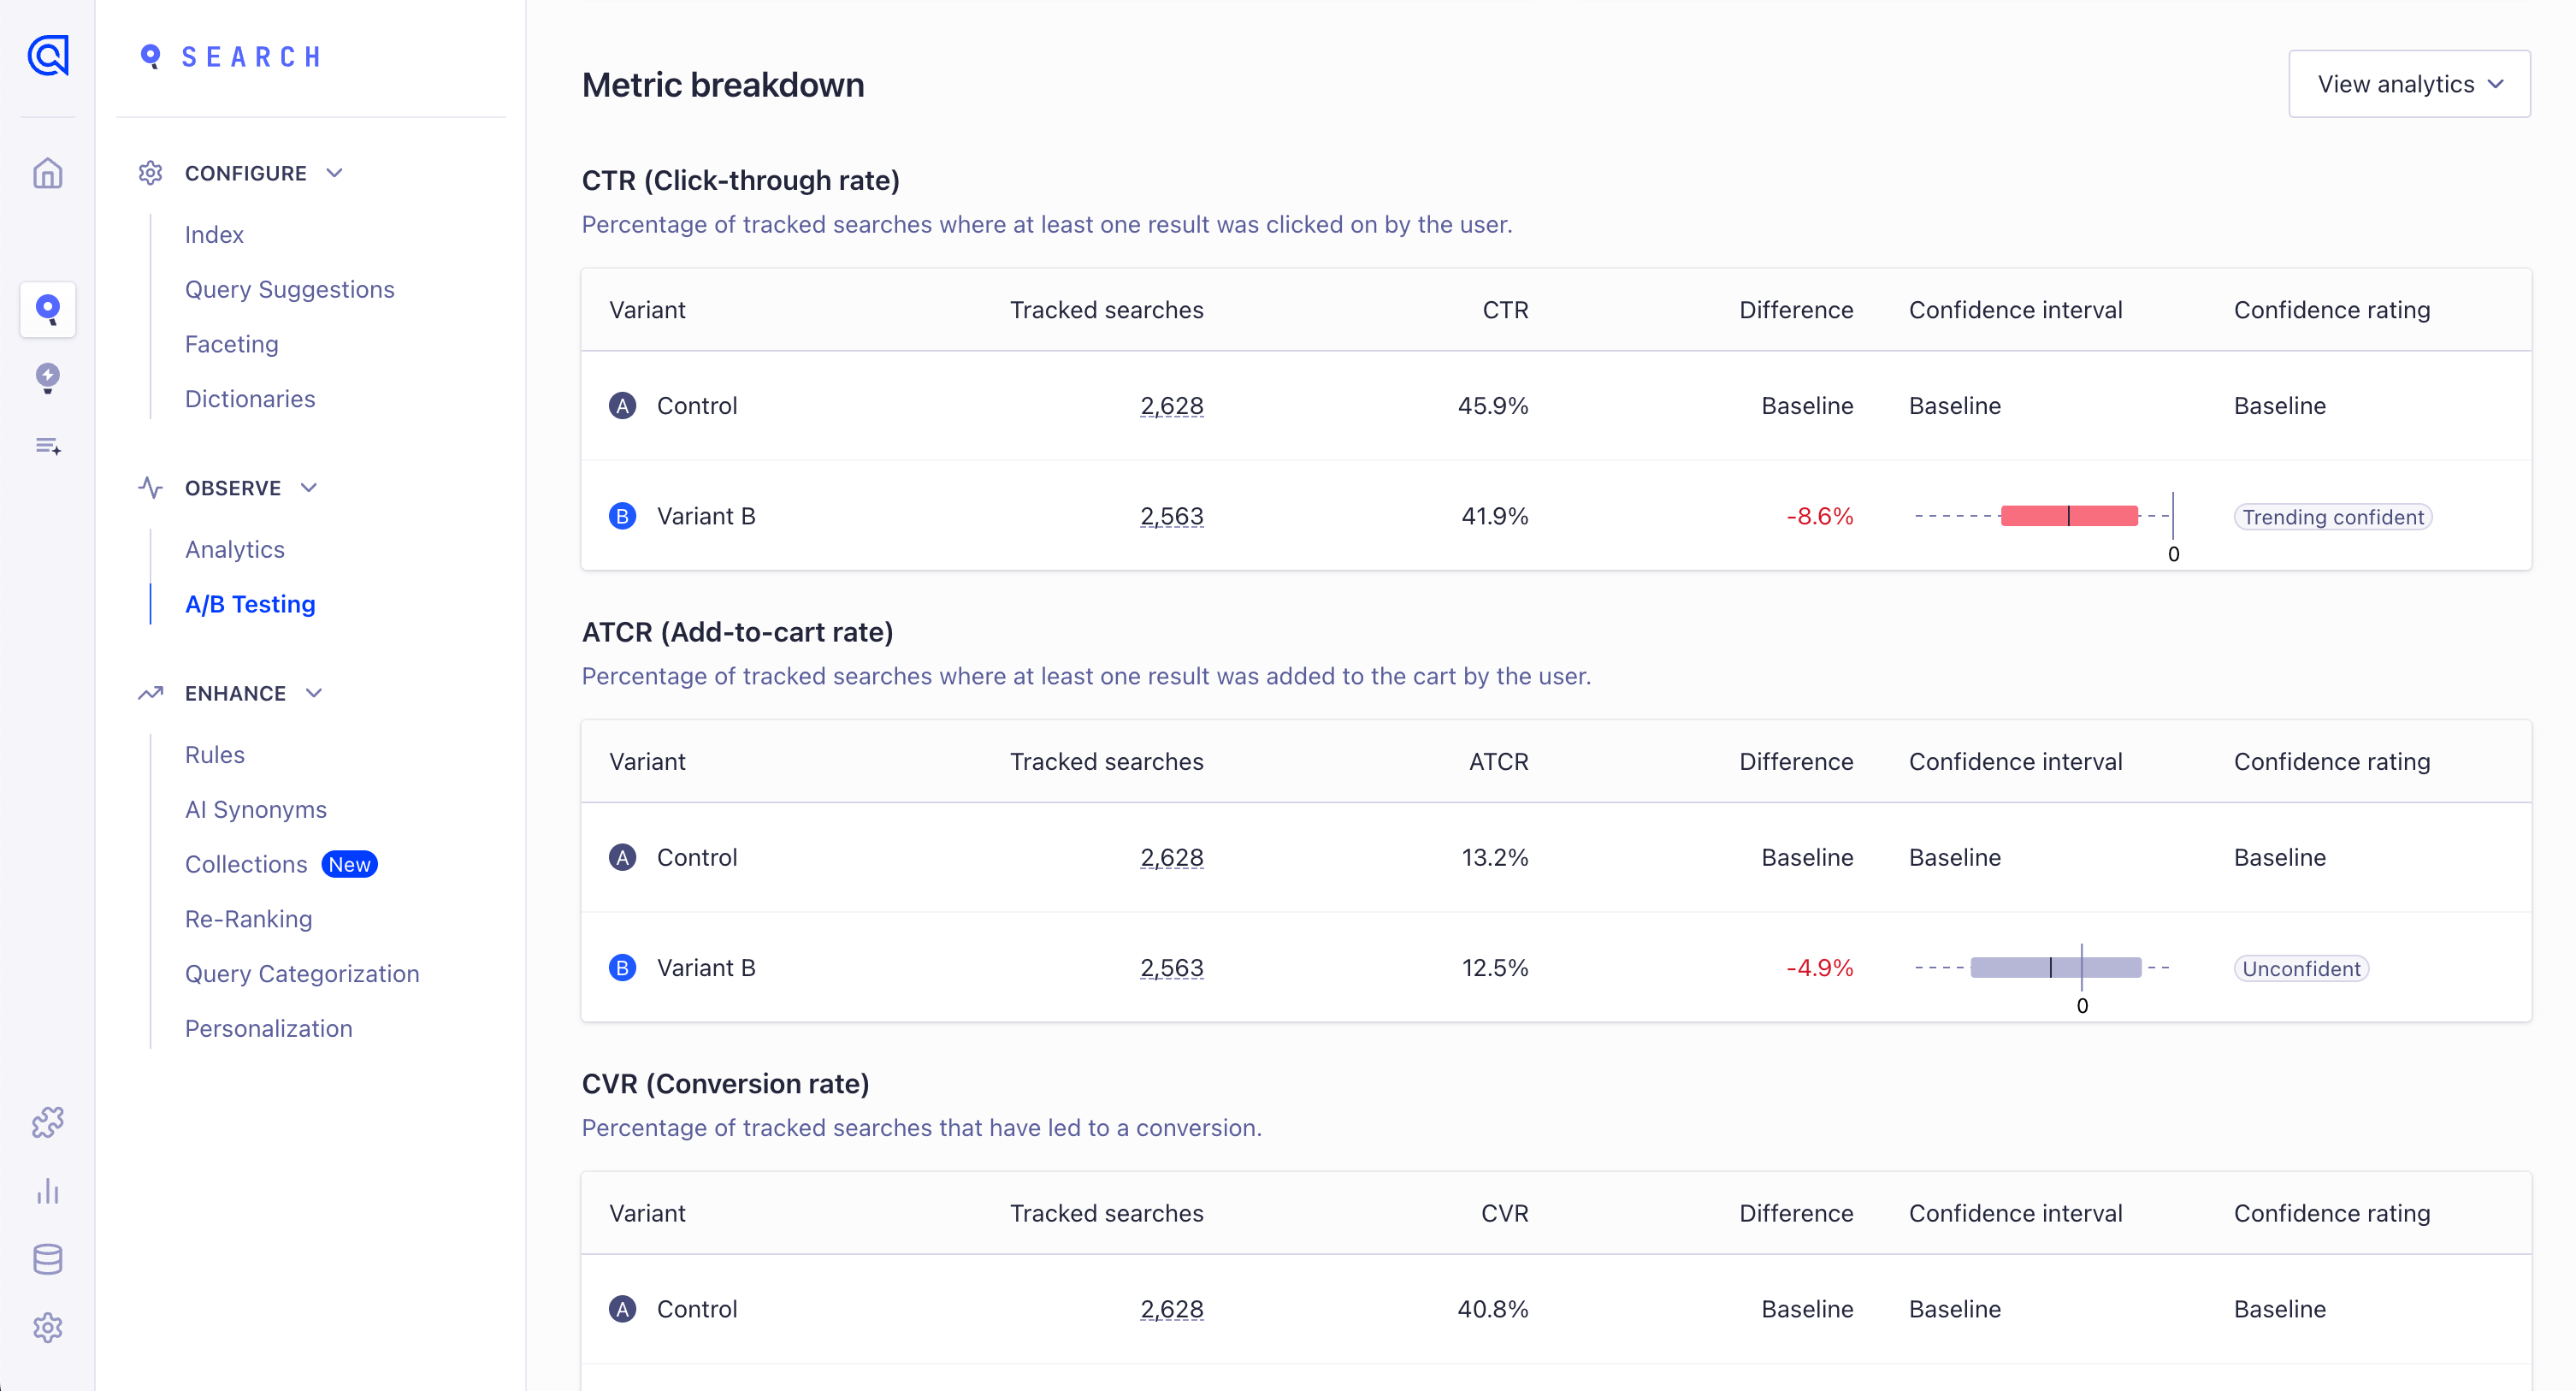Viewport: 2576px width, 1391px height.
Task: Click the Enhance trending-arrow icon
Action: tap(151, 692)
